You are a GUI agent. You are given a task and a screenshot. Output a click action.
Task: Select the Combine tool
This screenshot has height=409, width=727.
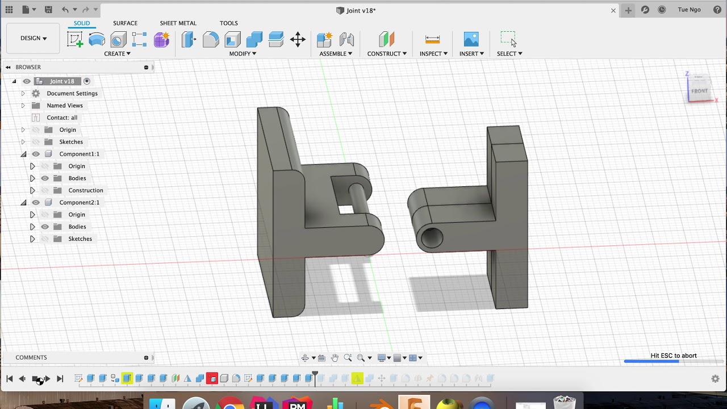254,39
